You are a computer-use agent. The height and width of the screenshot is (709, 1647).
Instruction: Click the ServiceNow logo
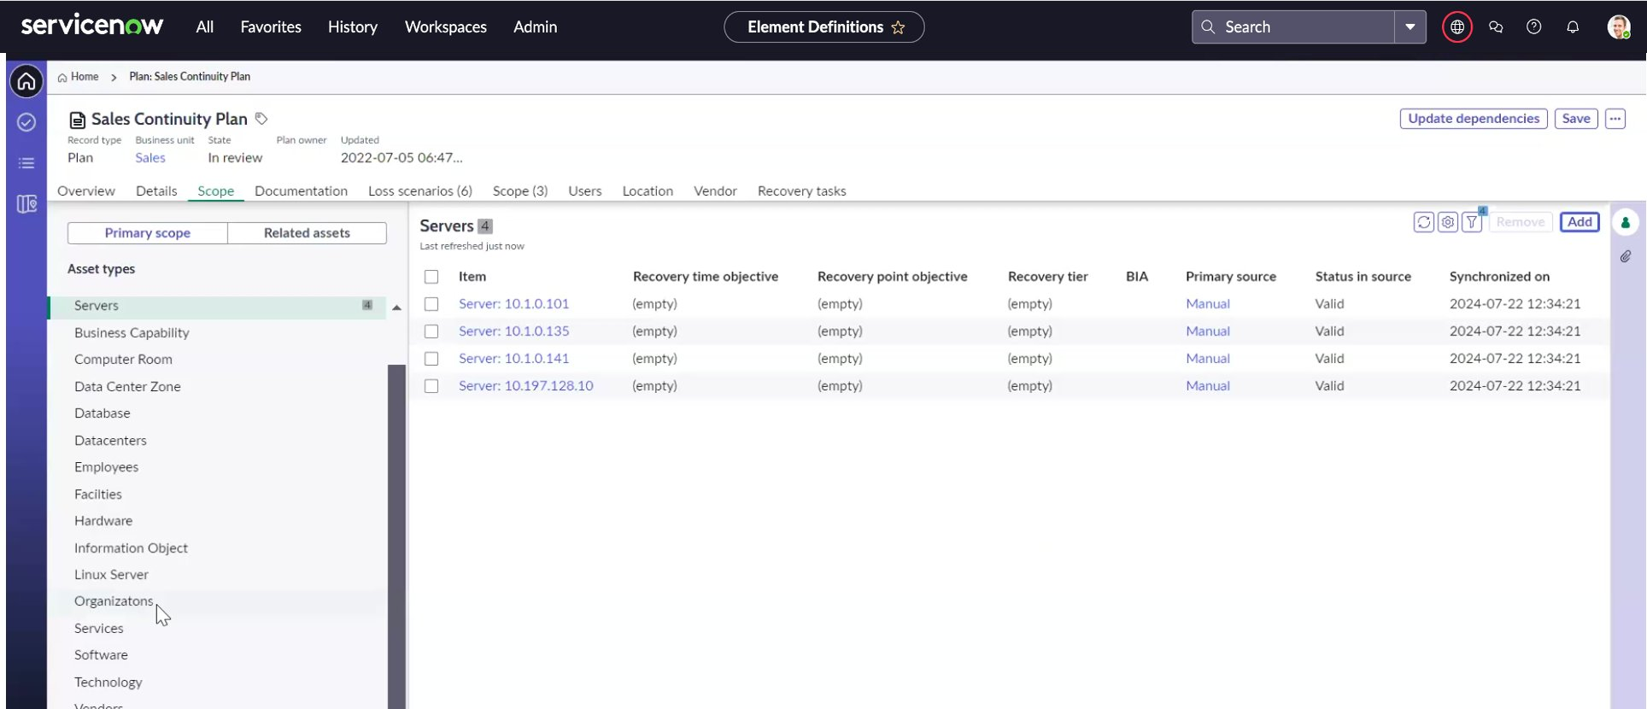(92, 26)
